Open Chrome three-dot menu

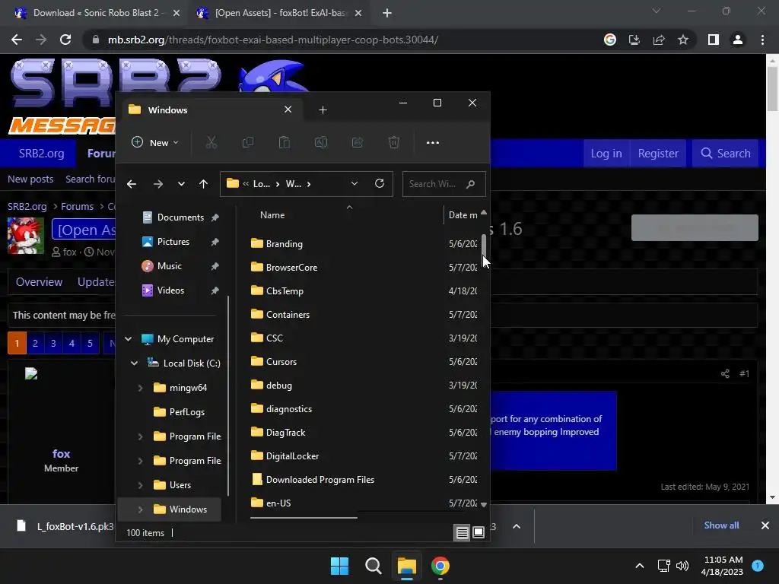(762, 40)
